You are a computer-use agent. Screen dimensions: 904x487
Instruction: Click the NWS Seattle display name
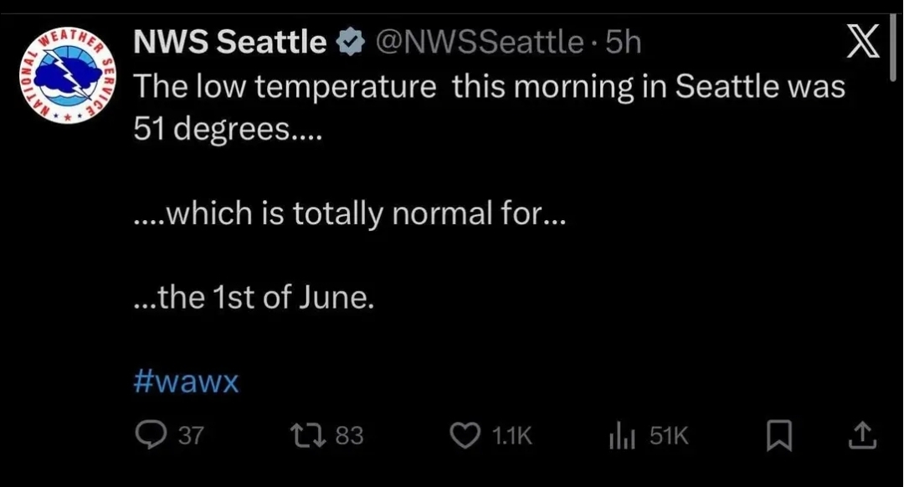point(229,42)
